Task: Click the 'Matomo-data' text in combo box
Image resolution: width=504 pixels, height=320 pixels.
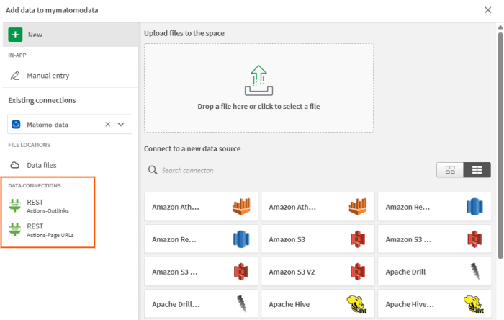Action: pos(48,125)
